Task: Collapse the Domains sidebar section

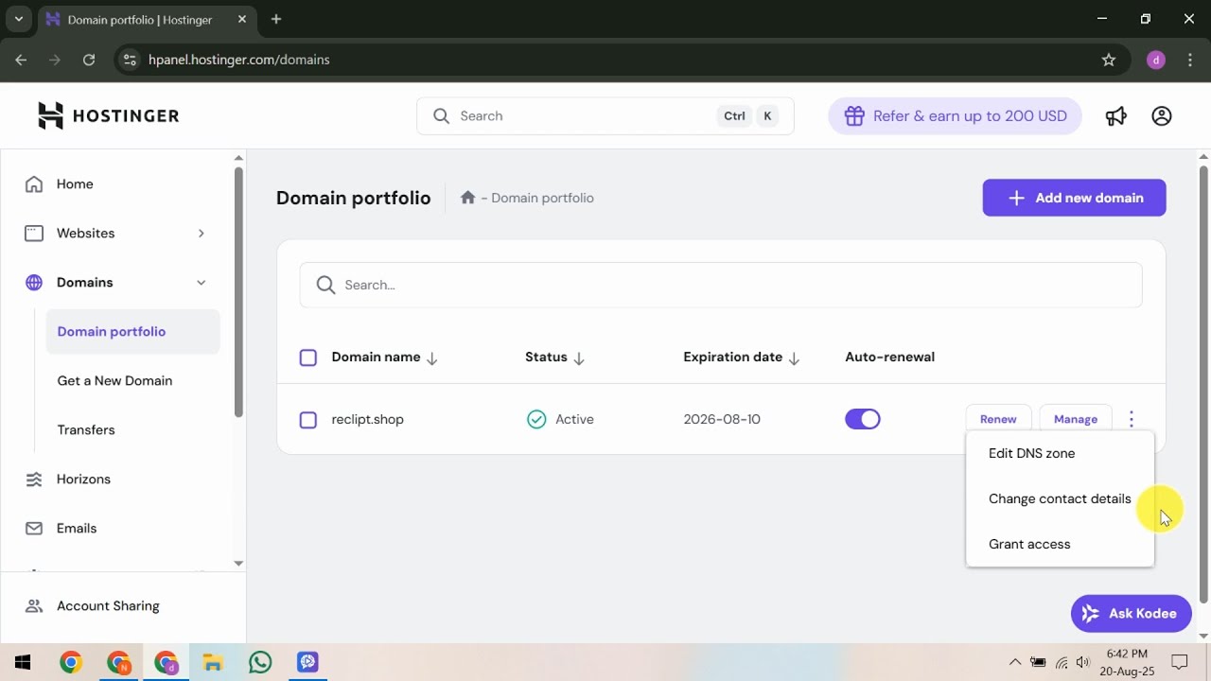Action: coord(201,282)
